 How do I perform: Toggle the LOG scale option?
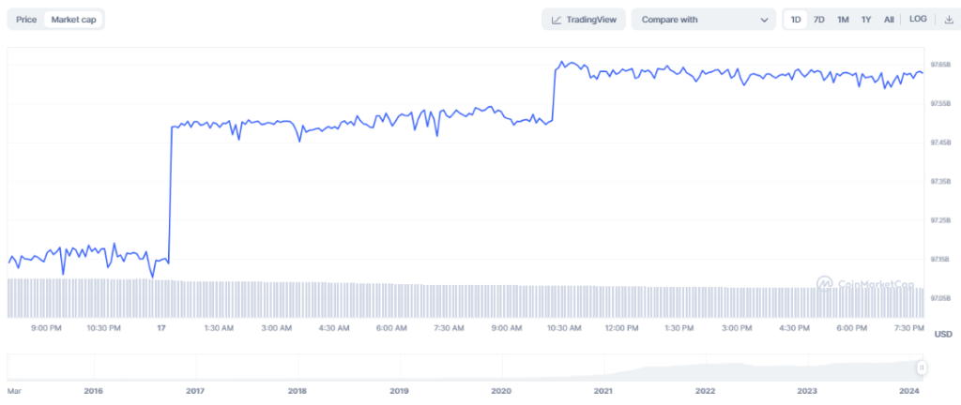pyautogui.click(x=918, y=20)
